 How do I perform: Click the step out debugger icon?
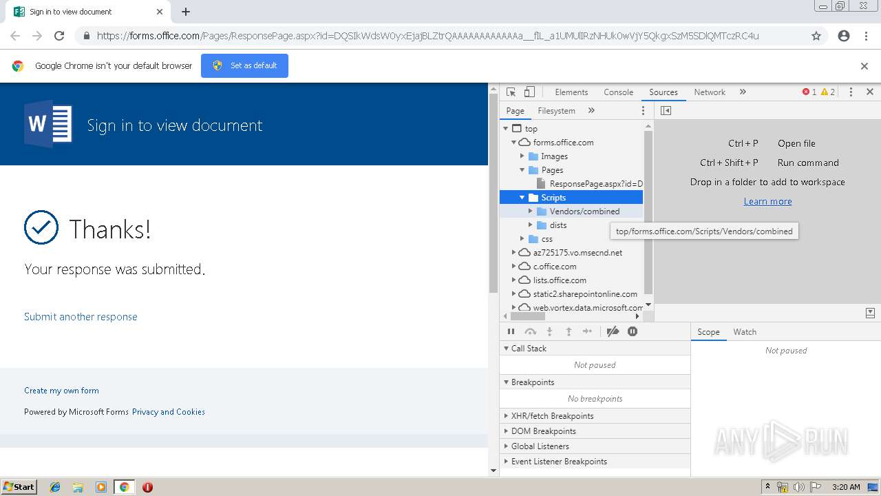(x=569, y=331)
